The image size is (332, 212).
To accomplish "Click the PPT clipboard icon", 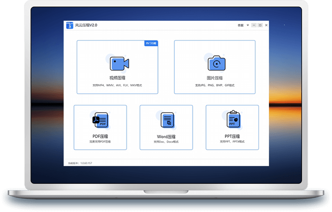I will [233, 119].
